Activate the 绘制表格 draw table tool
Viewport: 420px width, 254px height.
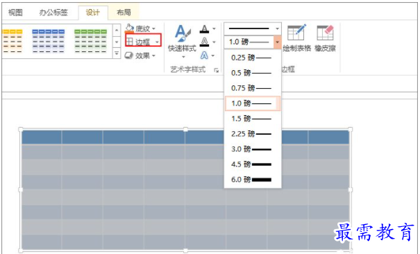click(x=296, y=38)
